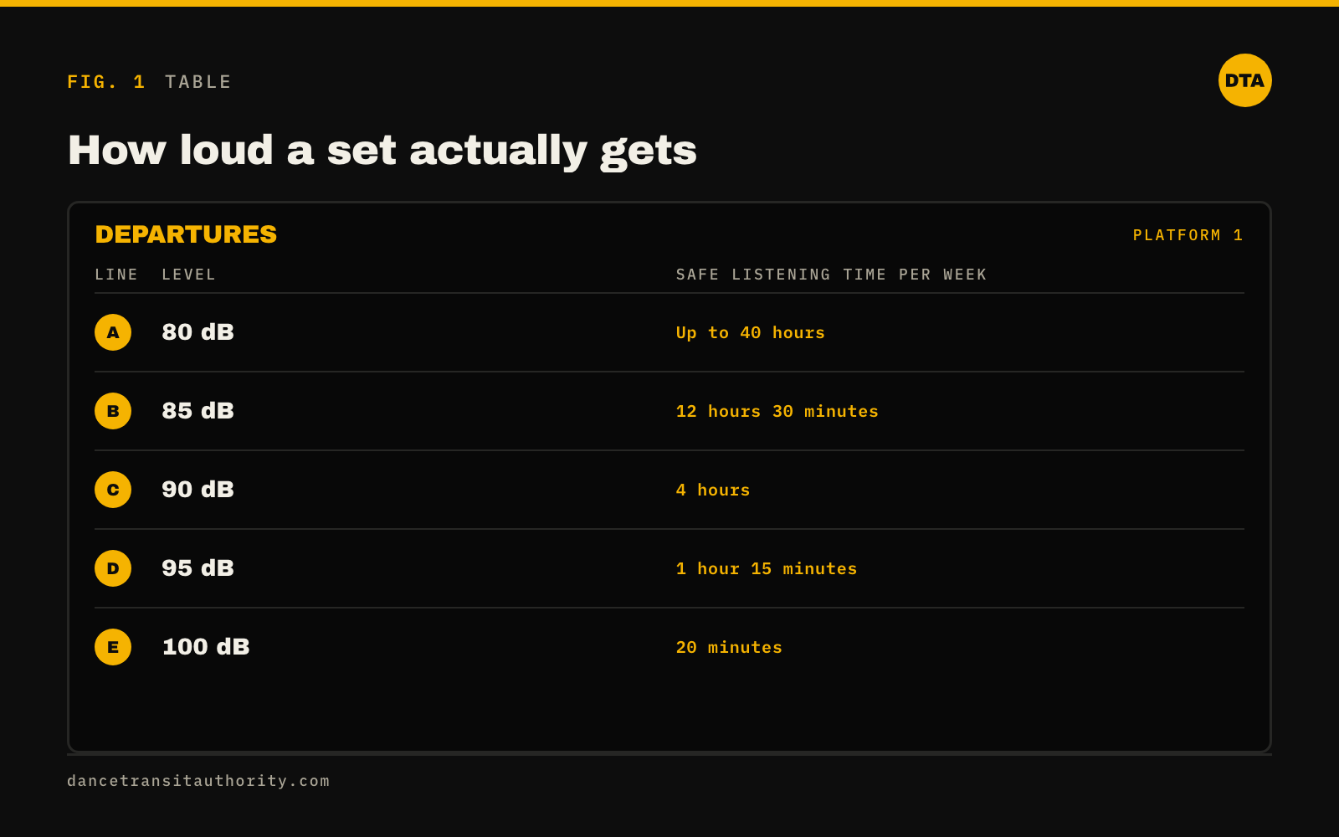
Task: Click the DEPARTURES heading
Action: (186, 234)
